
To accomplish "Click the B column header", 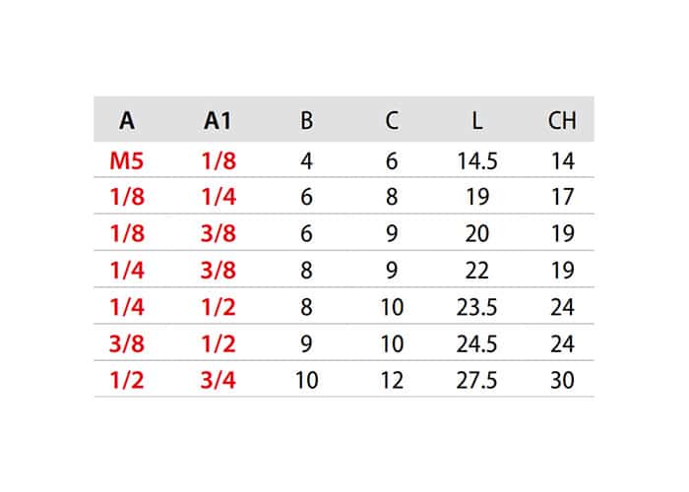I will point(307,120).
